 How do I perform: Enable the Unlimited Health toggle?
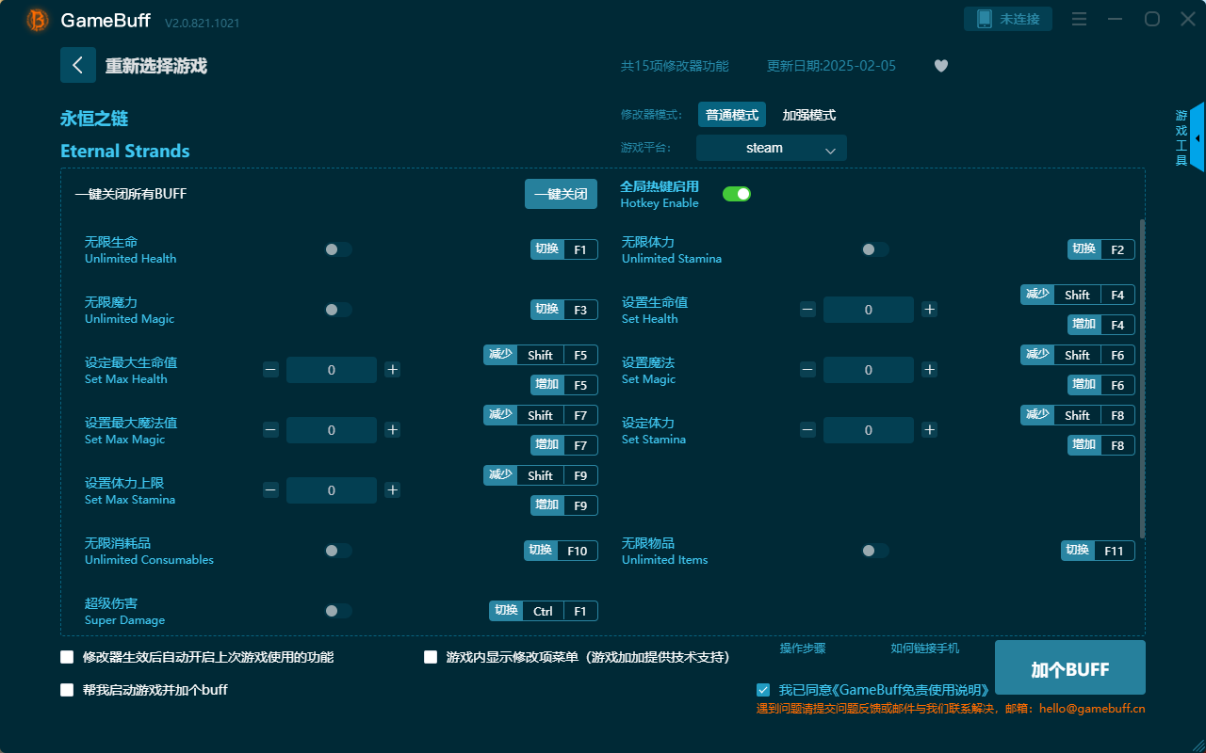(338, 249)
